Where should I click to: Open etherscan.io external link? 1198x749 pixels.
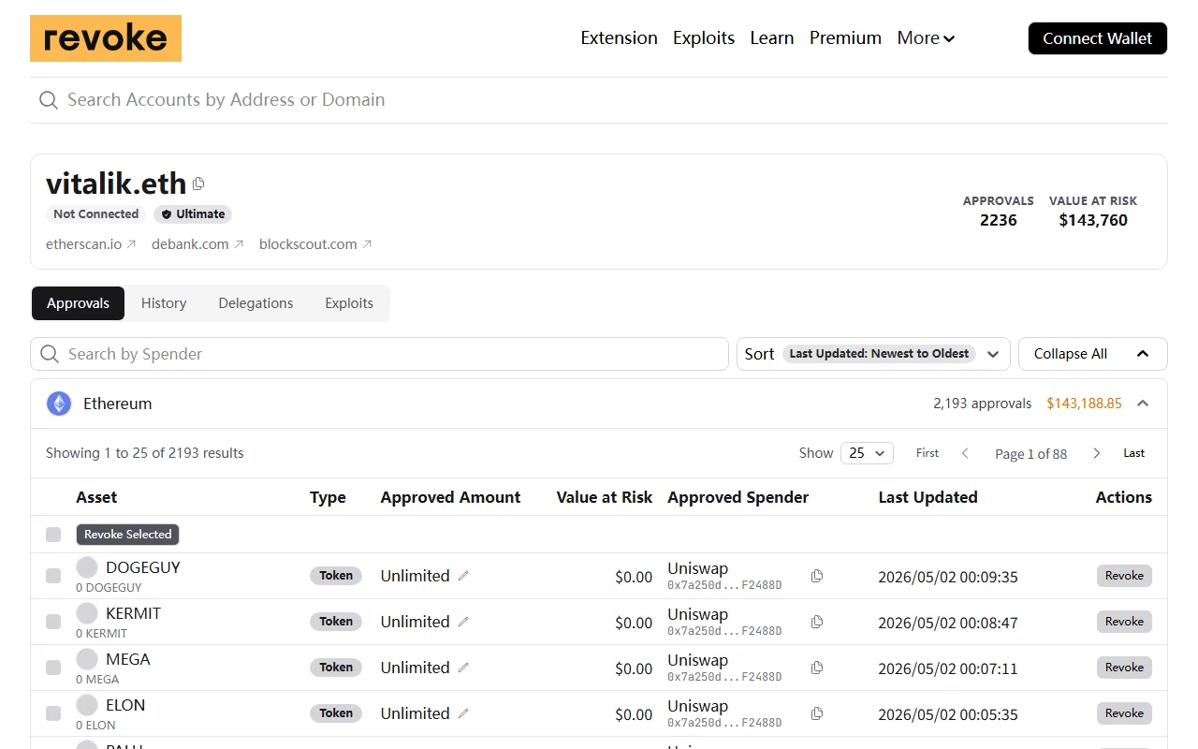[x=91, y=244]
